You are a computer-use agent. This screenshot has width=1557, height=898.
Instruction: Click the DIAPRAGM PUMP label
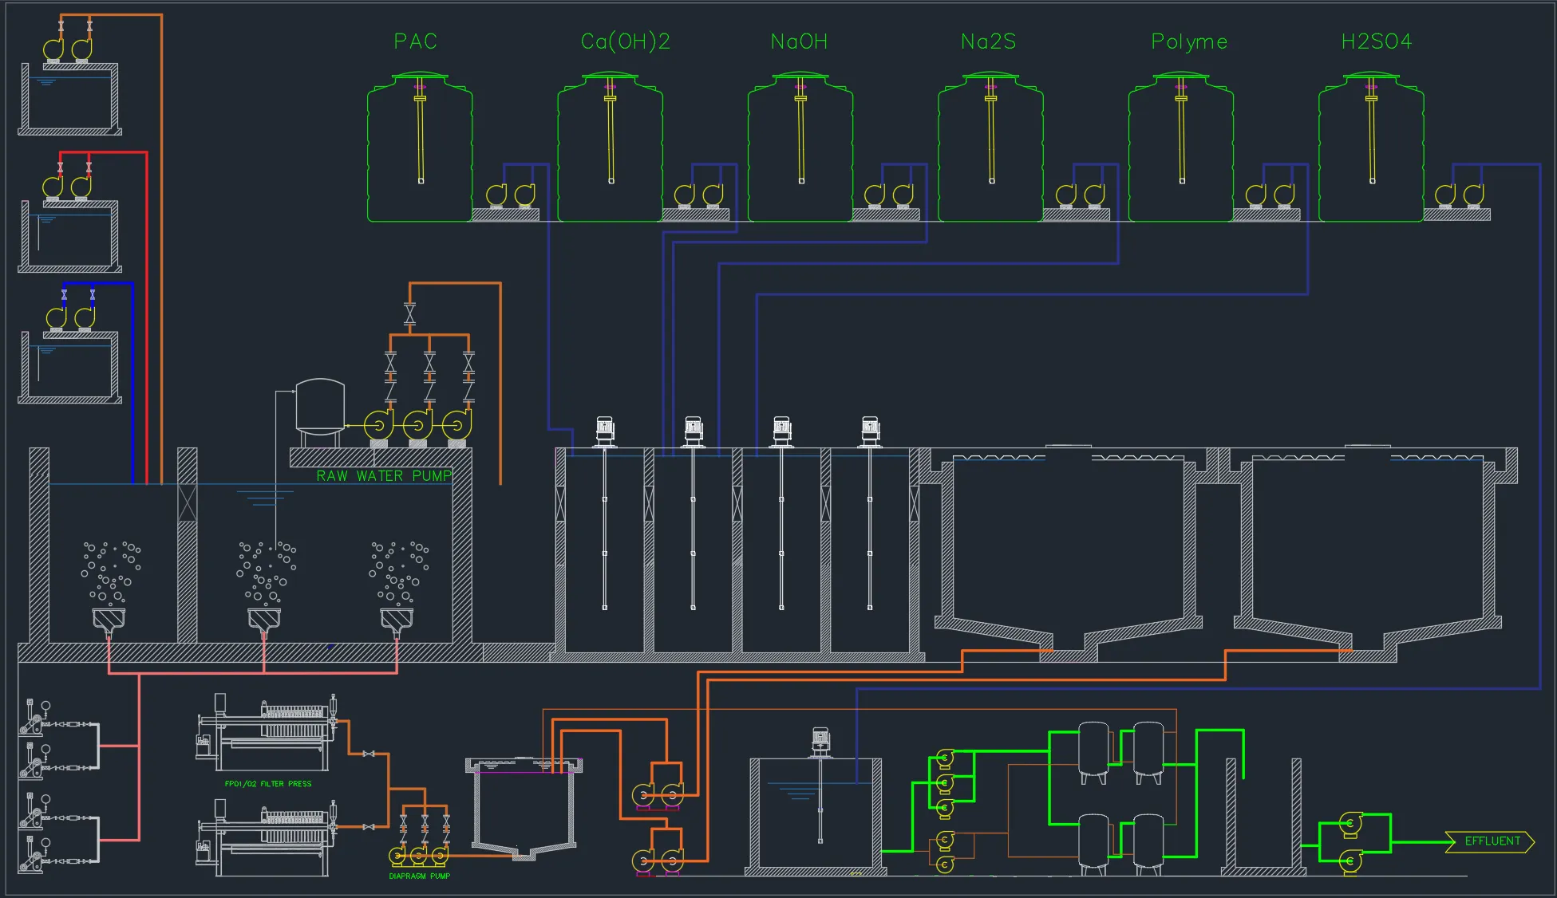420,876
